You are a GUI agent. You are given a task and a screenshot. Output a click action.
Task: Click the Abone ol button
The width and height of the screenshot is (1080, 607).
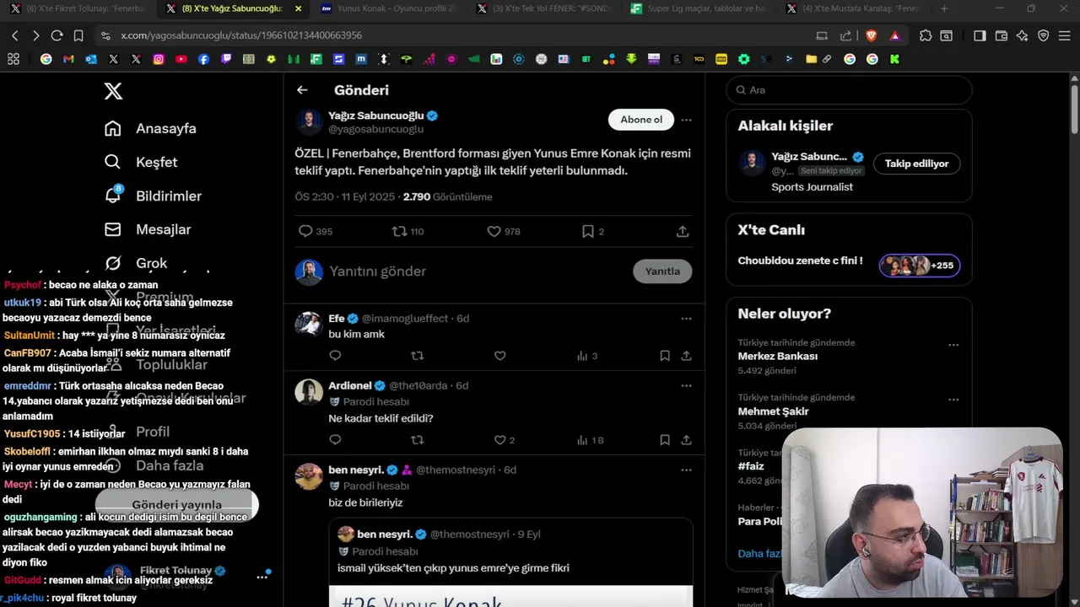pos(641,120)
